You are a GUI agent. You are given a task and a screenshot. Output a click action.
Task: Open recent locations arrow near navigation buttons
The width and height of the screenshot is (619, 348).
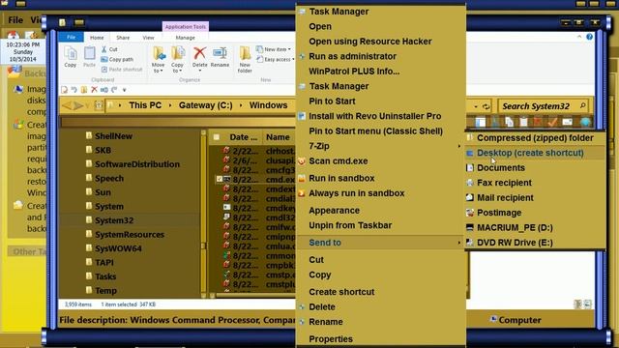(88, 106)
